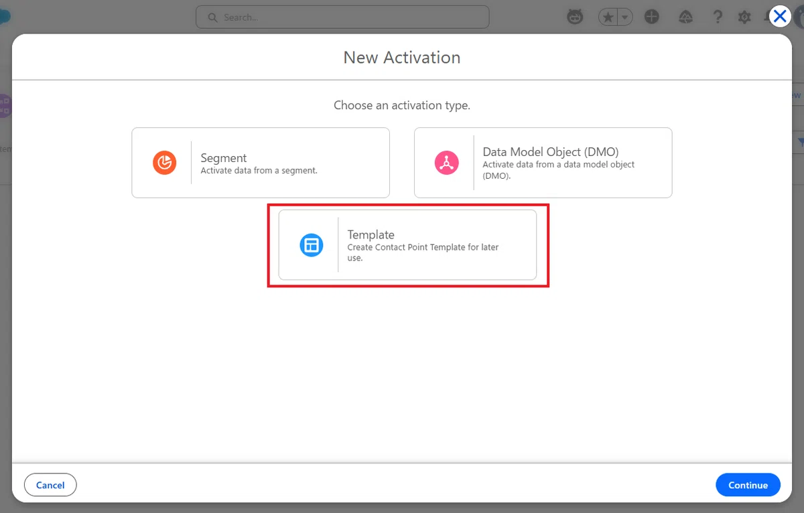Select the Template activation type card
The width and height of the screenshot is (804, 513).
(x=407, y=245)
